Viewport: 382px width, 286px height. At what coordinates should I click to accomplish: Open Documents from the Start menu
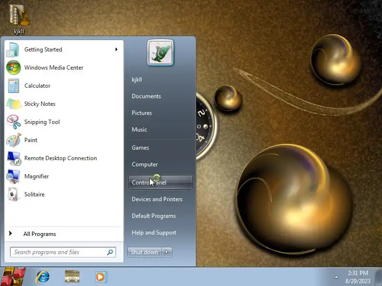click(146, 96)
